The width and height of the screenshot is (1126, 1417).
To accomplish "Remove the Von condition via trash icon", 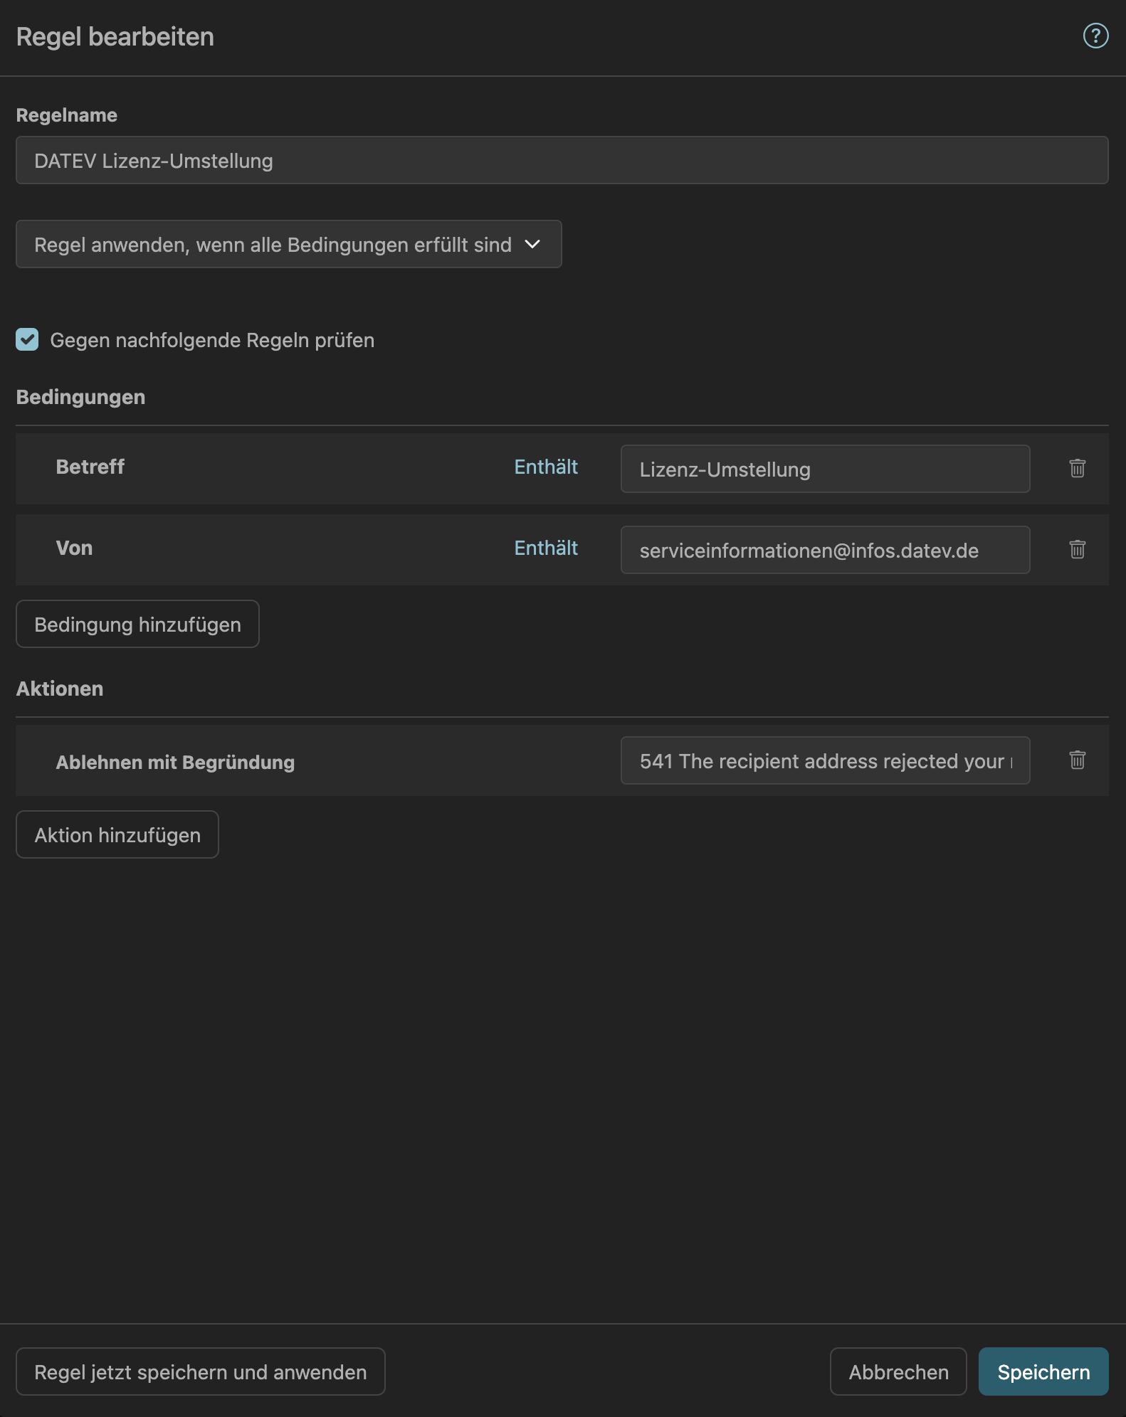I will tap(1077, 549).
